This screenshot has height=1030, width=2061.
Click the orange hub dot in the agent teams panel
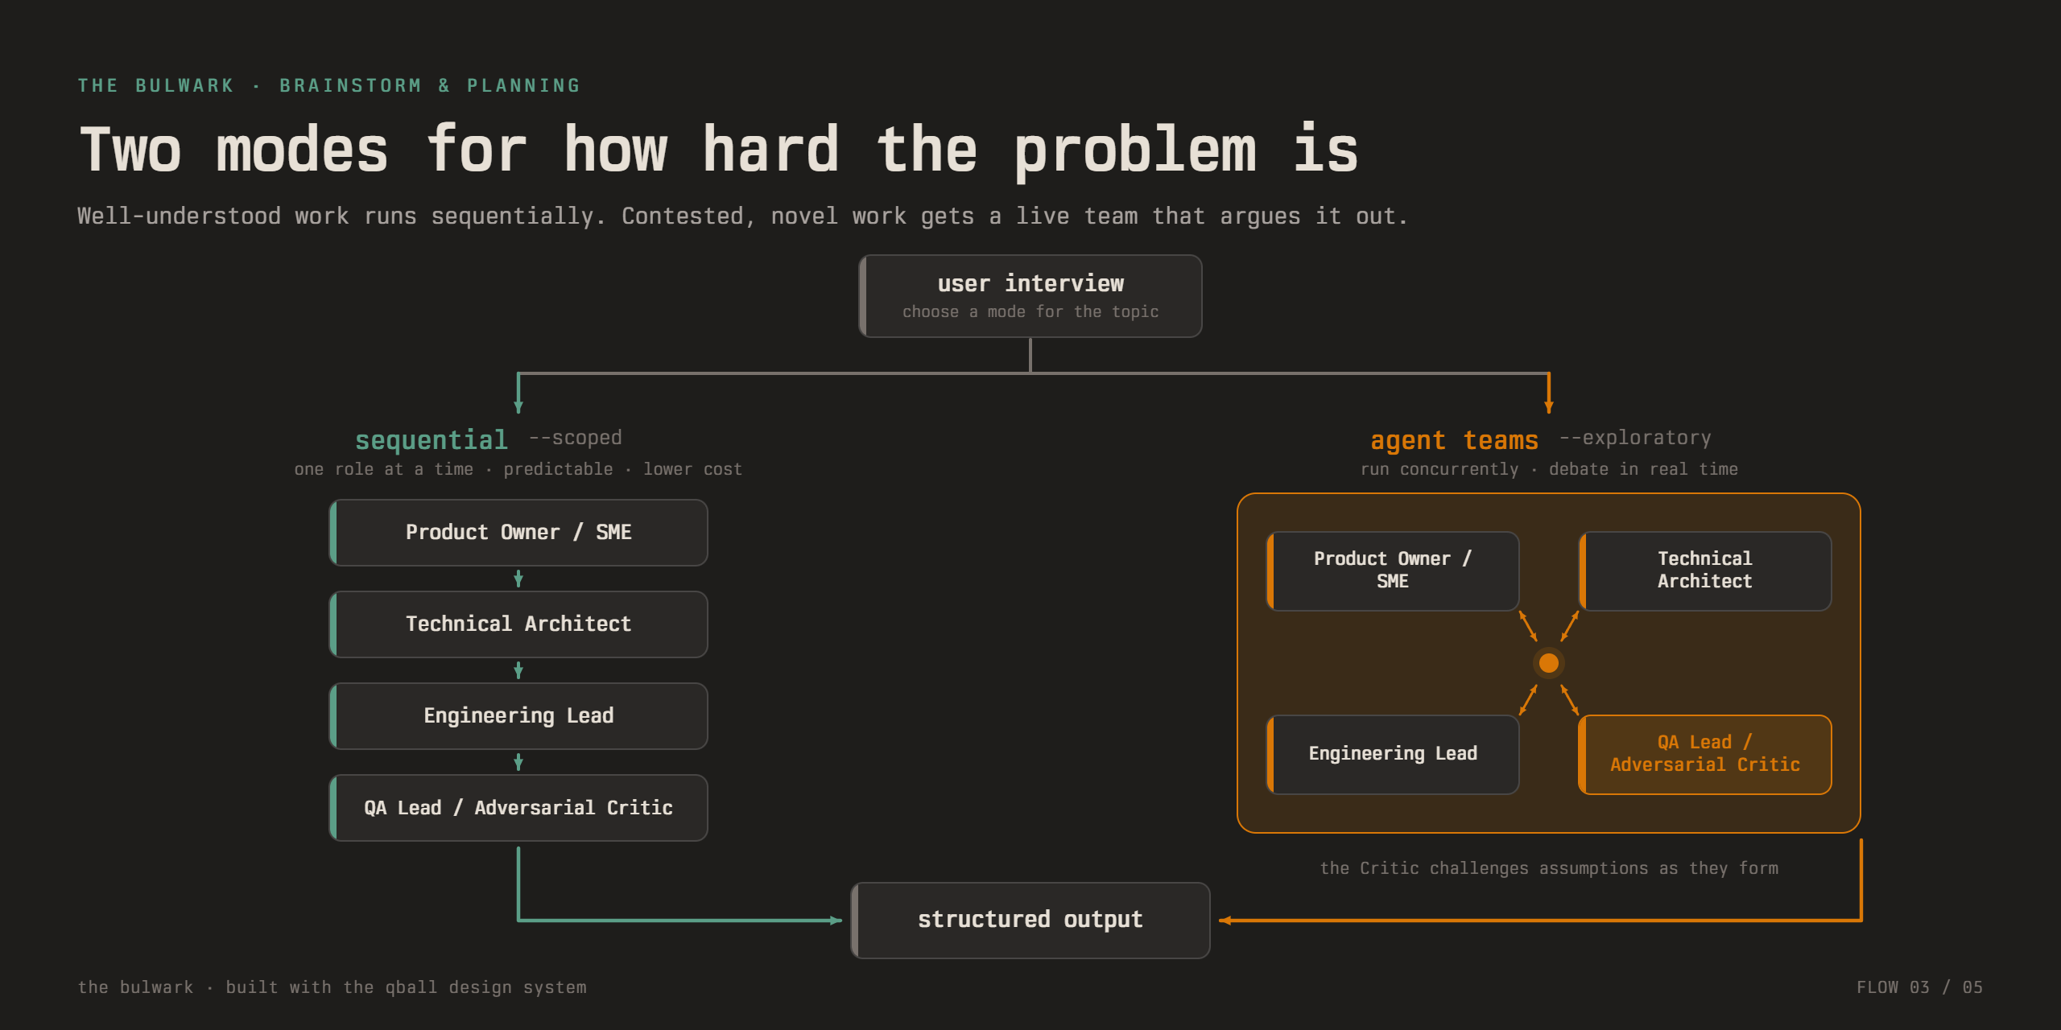tap(1549, 663)
